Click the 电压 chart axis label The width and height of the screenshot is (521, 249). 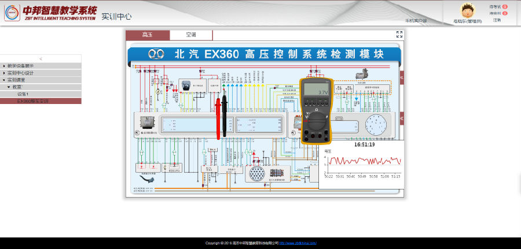click(x=328, y=151)
